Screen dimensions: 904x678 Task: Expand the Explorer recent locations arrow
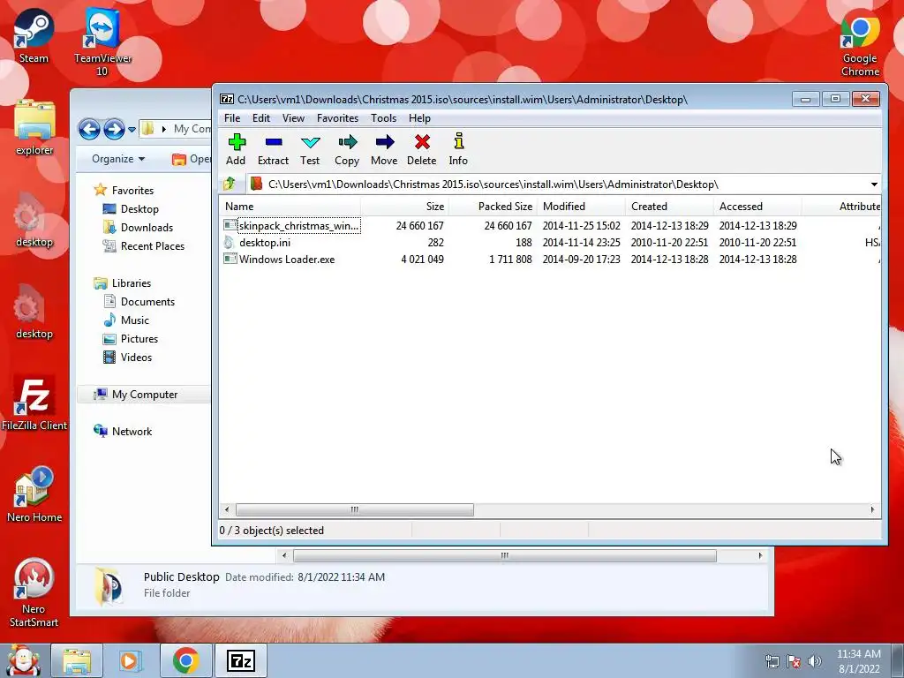click(132, 129)
